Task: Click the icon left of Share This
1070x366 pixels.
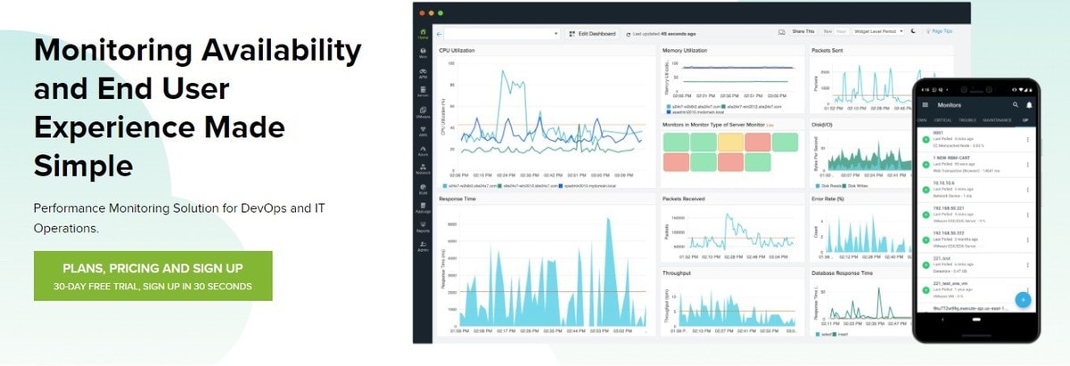Action: [x=782, y=32]
